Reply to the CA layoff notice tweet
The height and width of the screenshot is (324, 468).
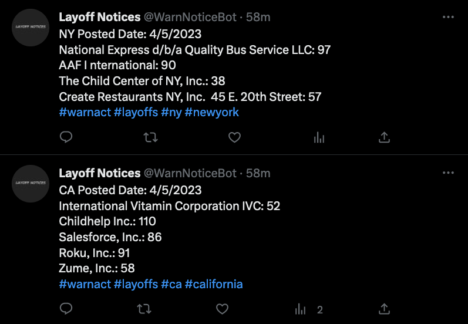[66, 309]
